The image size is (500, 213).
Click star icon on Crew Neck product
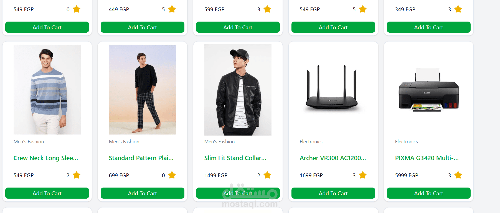point(77,175)
